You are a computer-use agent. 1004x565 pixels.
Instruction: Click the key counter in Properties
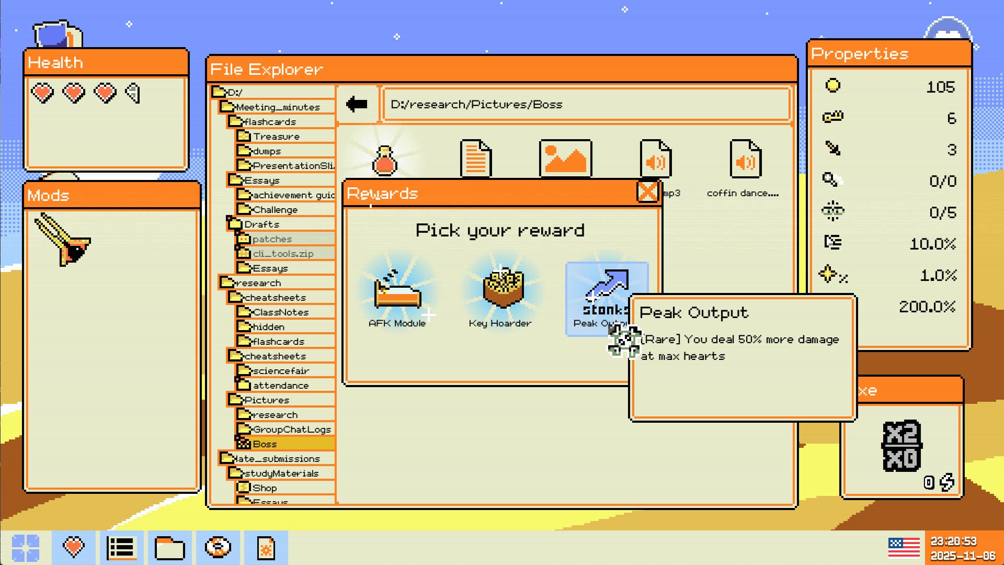[x=834, y=117]
